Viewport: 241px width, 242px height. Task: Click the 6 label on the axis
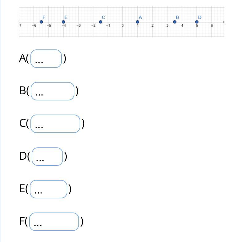(212, 25)
